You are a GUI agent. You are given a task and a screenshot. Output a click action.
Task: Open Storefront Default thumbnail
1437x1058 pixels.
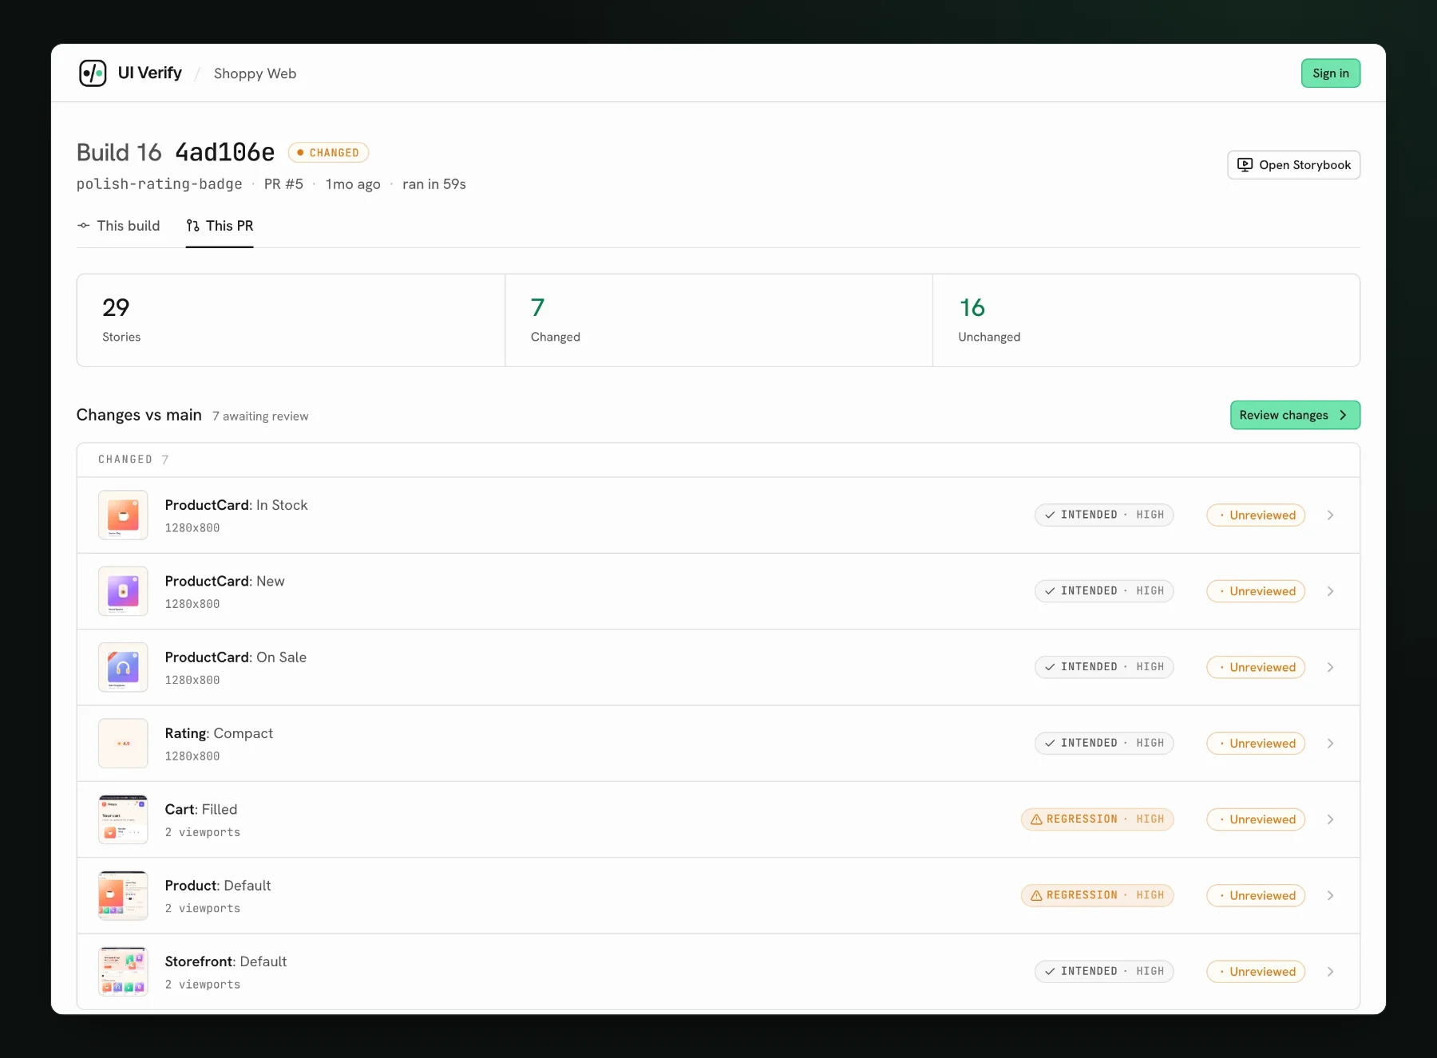click(x=123, y=972)
